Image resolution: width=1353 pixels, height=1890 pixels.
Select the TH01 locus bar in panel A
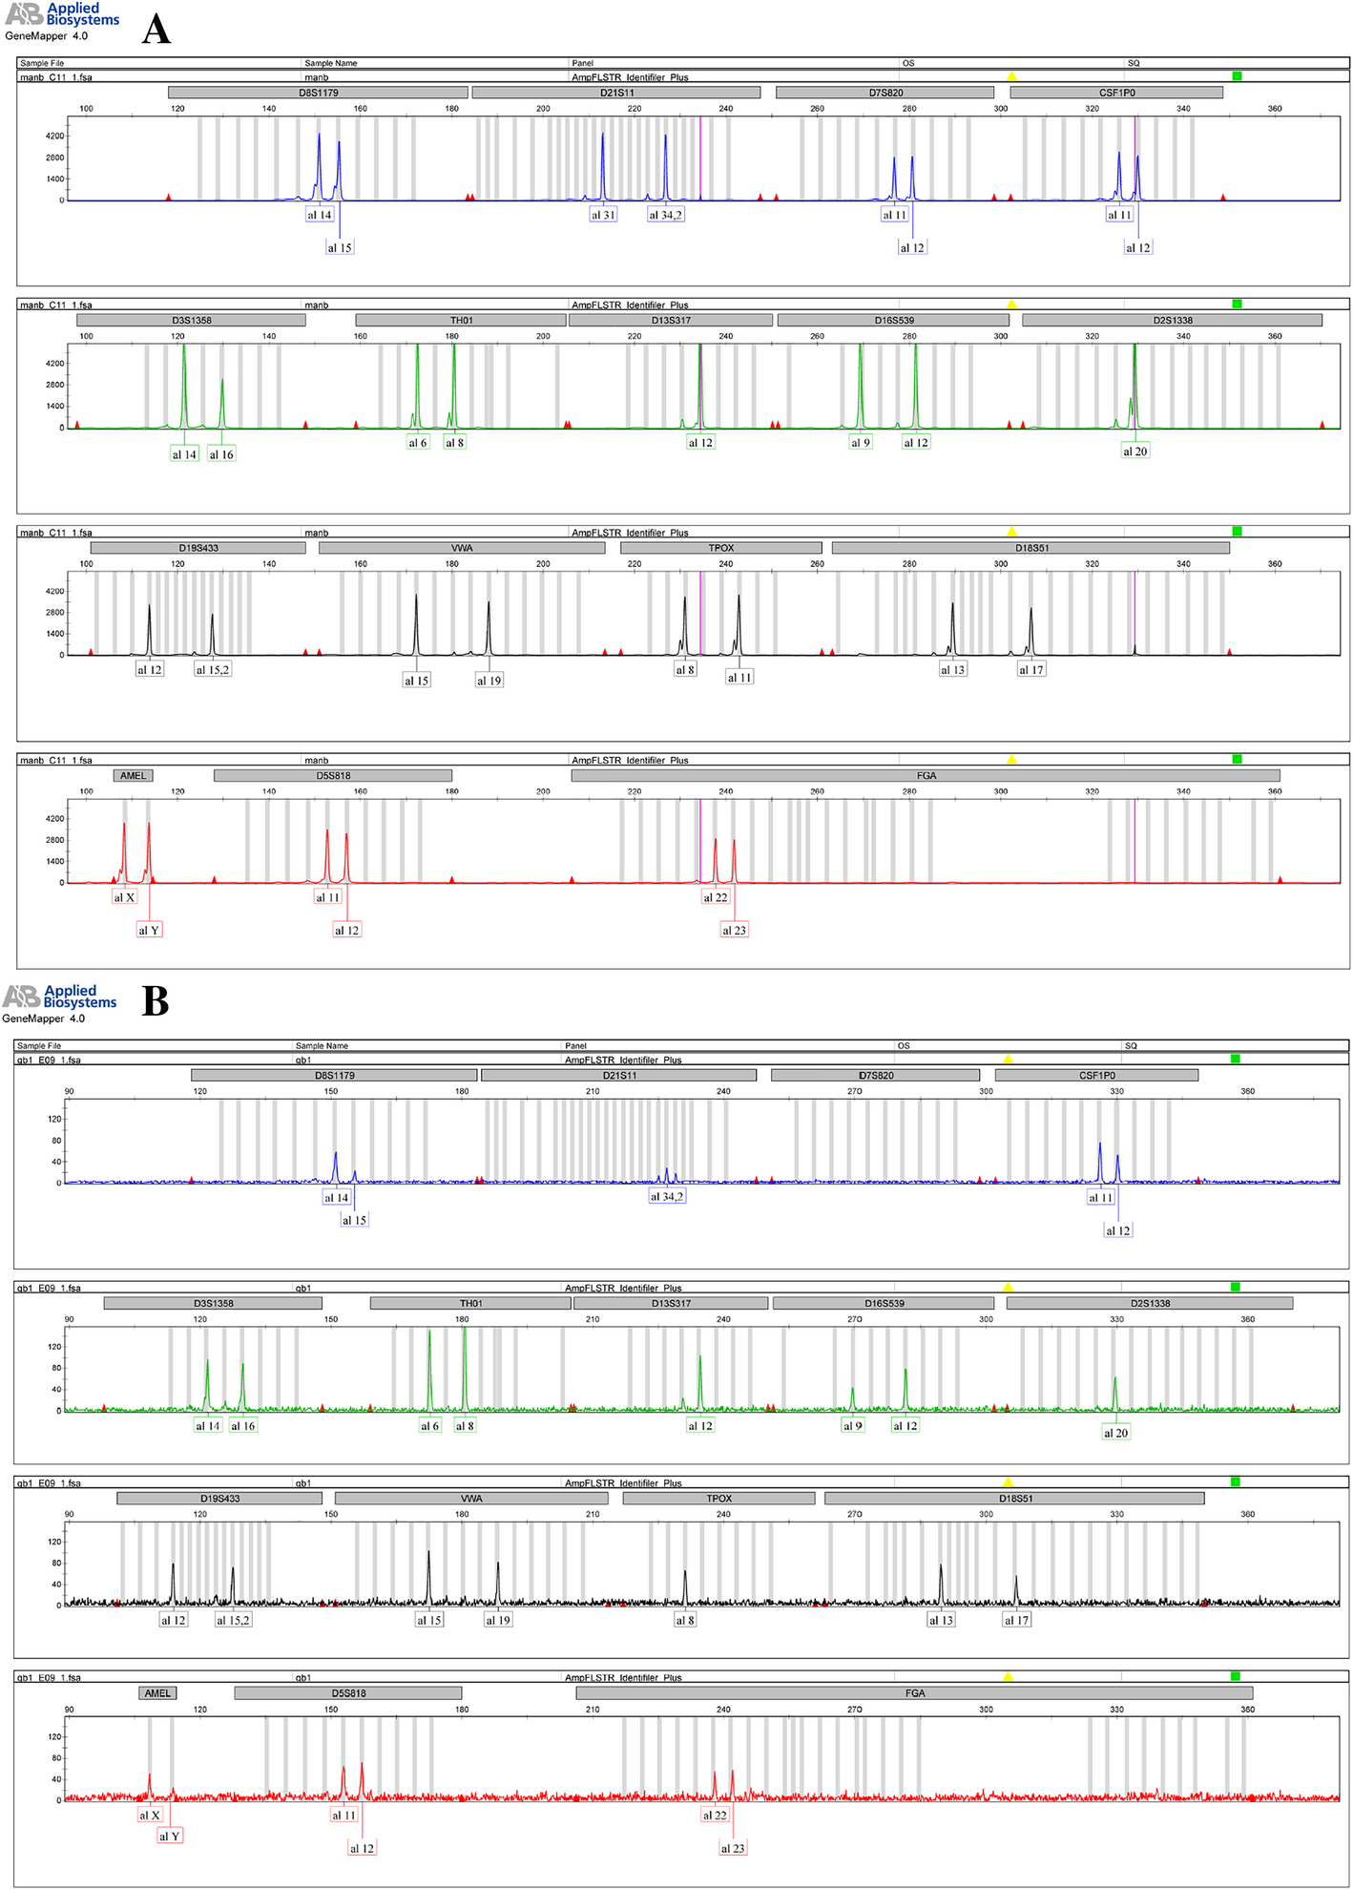[461, 321]
